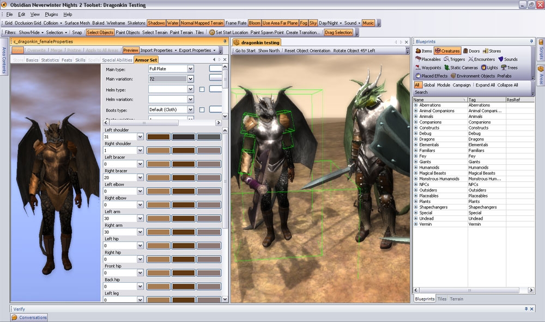Select the Items blueprint category icon

pos(417,51)
